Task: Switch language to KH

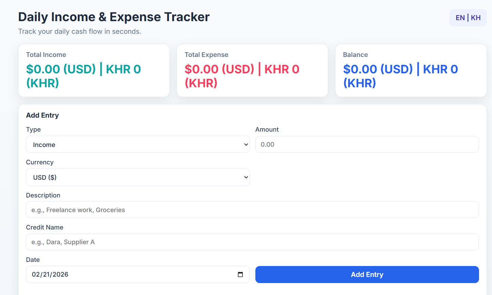Action: pos(476,17)
